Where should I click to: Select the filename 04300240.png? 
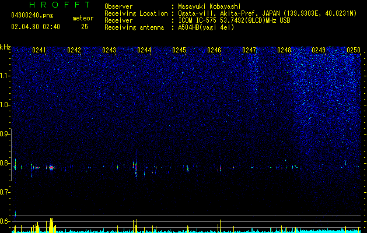(32, 16)
